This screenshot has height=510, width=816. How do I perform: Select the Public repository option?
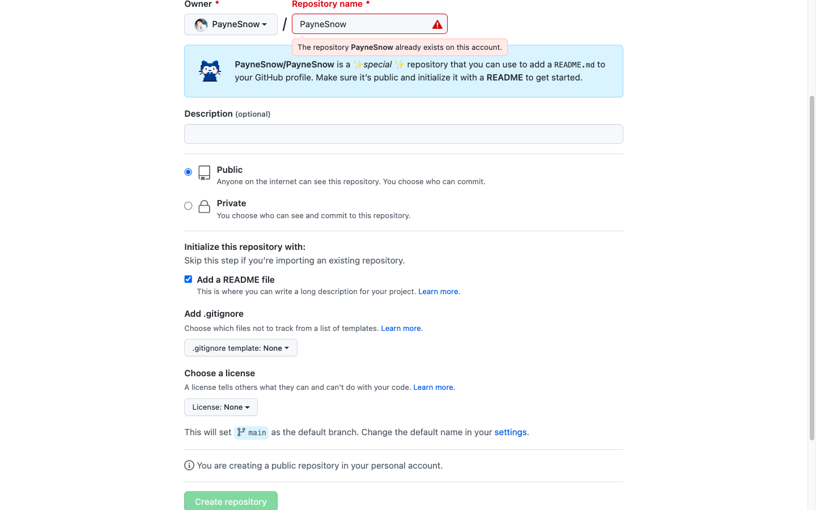point(188,172)
